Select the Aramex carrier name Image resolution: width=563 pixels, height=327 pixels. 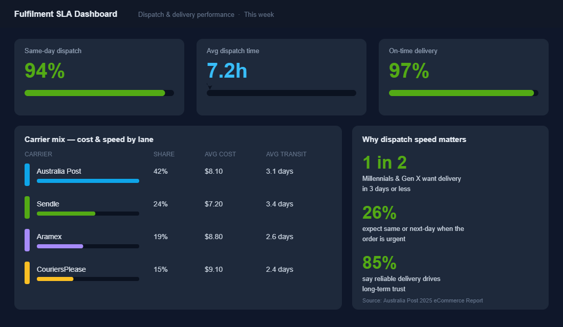click(x=49, y=237)
